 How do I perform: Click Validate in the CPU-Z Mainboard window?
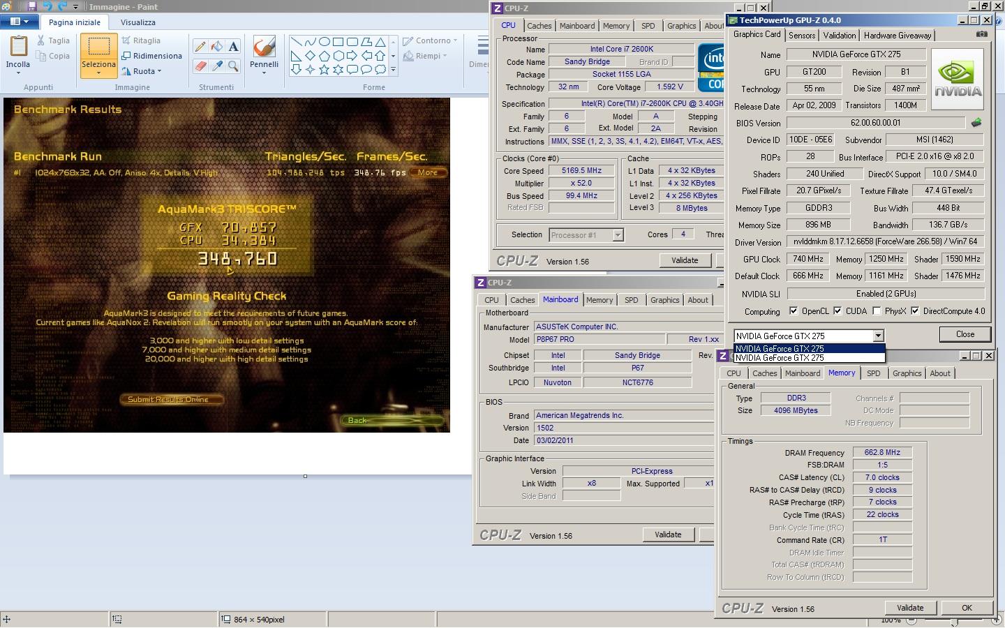(x=668, y=534)
